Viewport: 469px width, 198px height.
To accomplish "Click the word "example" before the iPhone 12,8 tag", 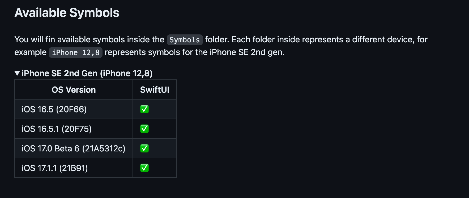I will (30, 52).
